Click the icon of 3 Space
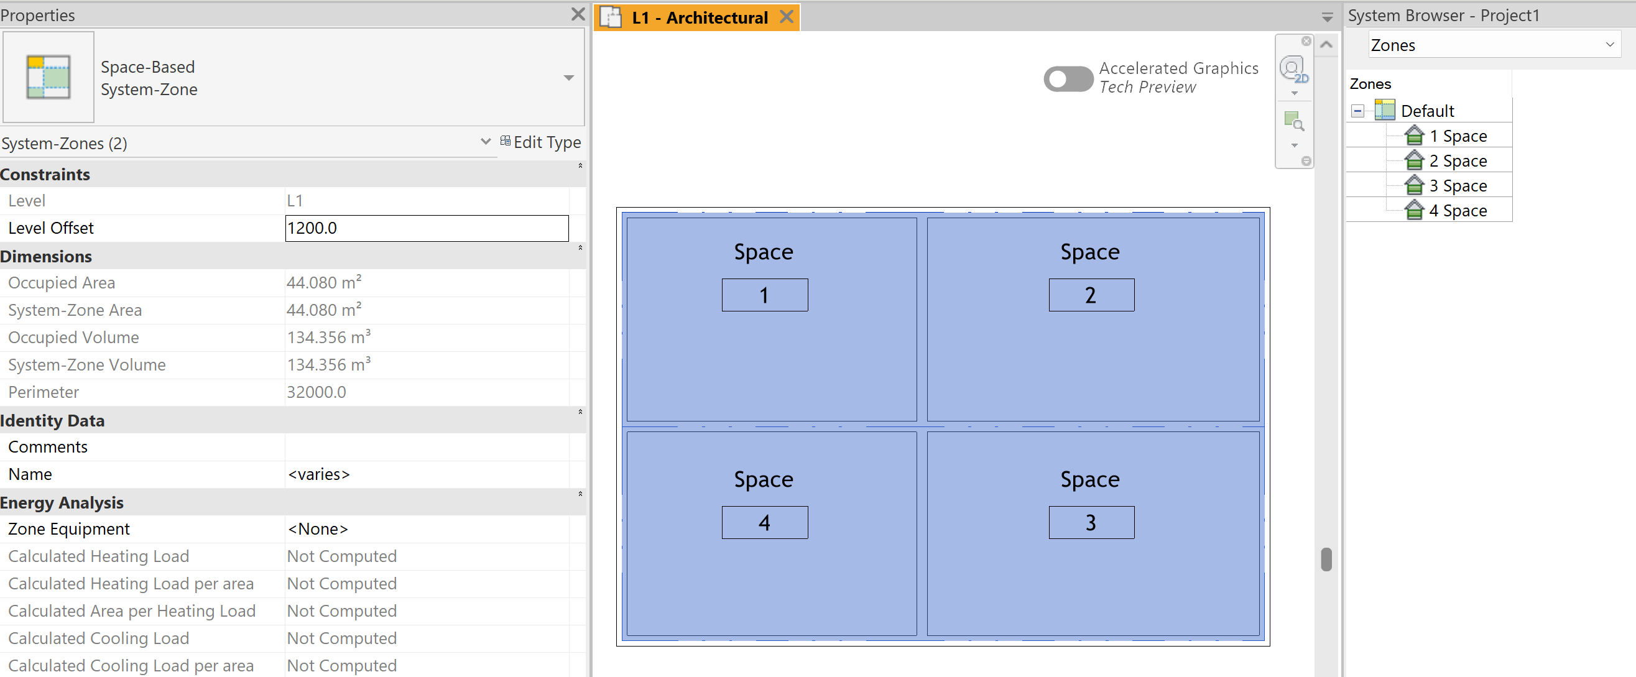The width and height of the screenshot is (1636, 677). pyautogui.click(x=1415, y=185)
